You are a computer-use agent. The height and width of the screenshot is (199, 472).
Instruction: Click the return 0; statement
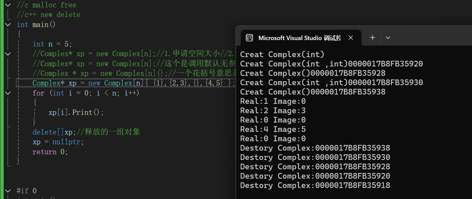click(x=50, y=151)
